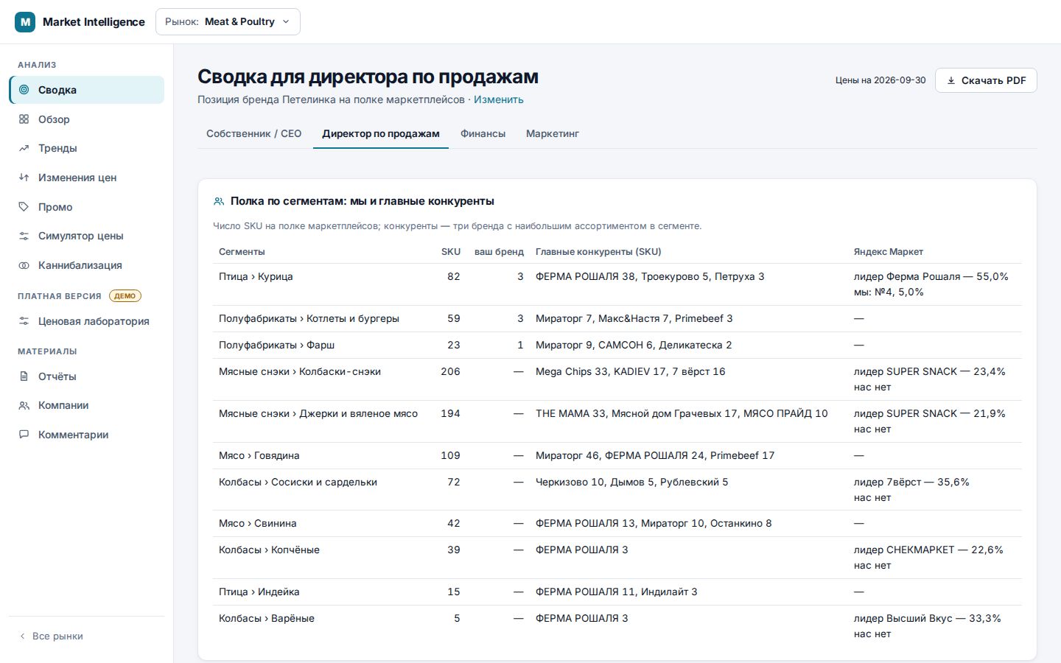
Task: Open Тренды in the sidebar
Action: pyautogui.click(x=87, y=148)
